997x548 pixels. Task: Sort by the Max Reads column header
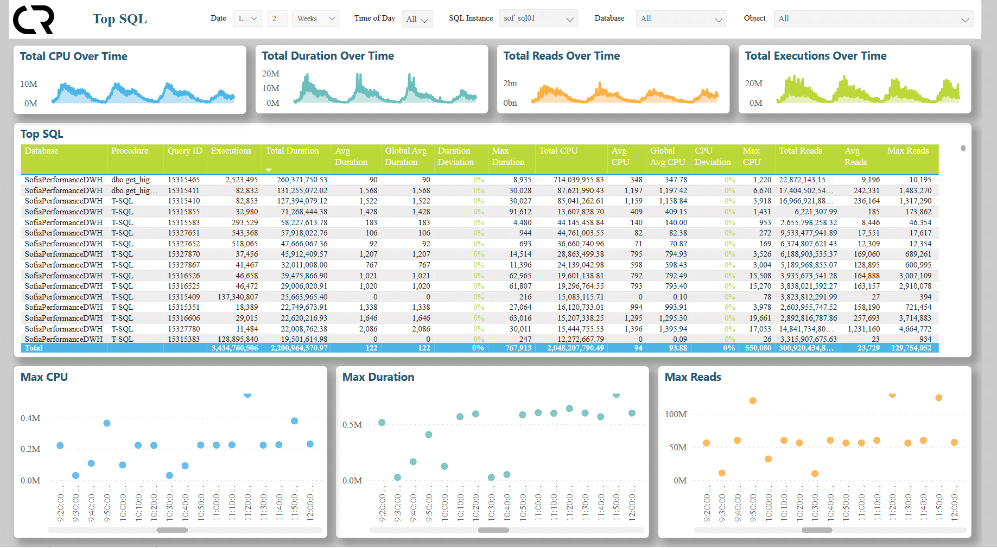pyautogui.click(x=908, y=151)
